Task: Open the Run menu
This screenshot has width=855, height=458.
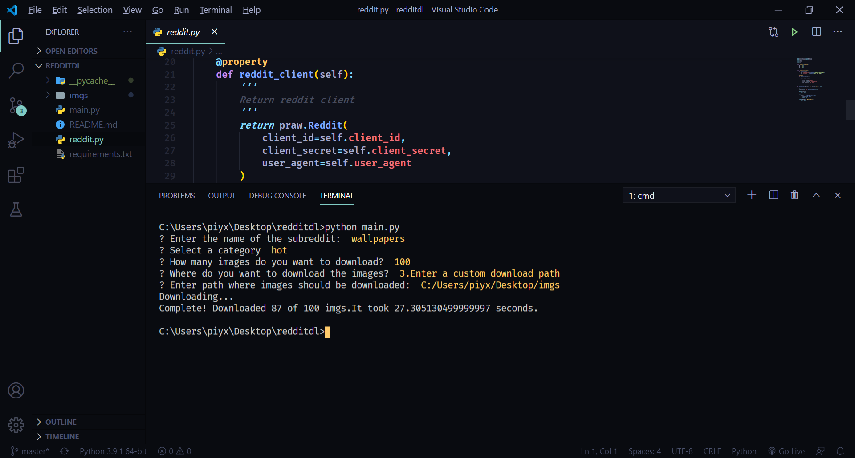Action: [181, 10]
